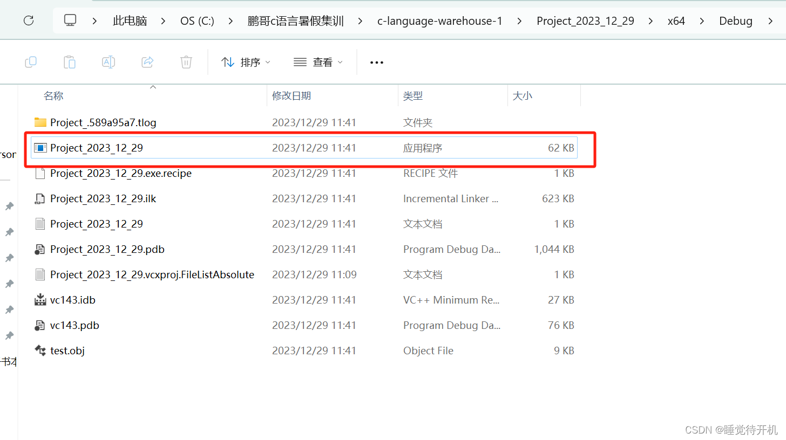Image resolution: width=786 pixels, height=440 pixels.
Task: Click the folder icon of Project_.589a95a7.tlog
Action: (x=40, y=122)
